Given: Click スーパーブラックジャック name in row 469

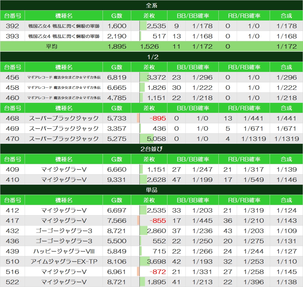Looking at the screenshot, I should (x=64, y=128).
